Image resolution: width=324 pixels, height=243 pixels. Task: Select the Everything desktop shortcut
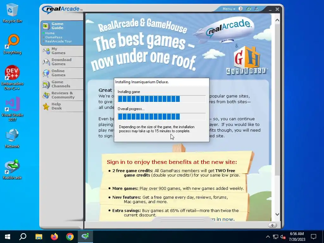coord(12,44)
